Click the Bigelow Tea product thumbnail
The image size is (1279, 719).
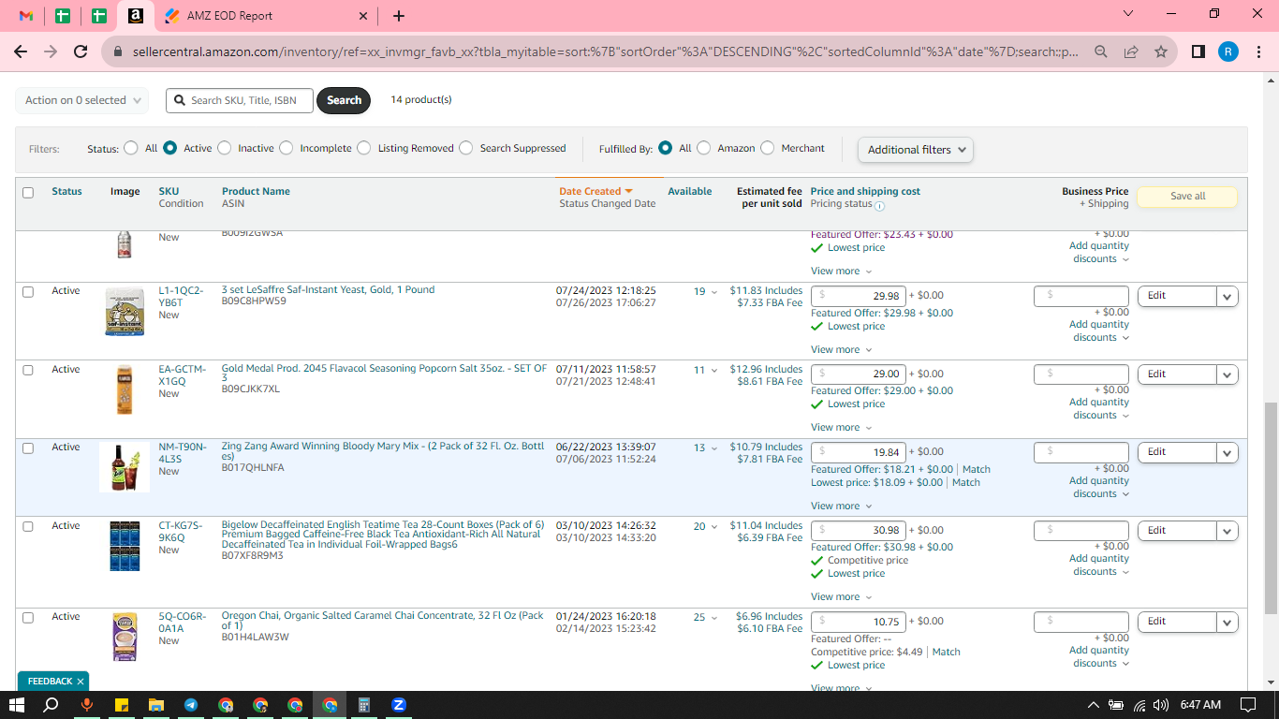click(125, 546)
